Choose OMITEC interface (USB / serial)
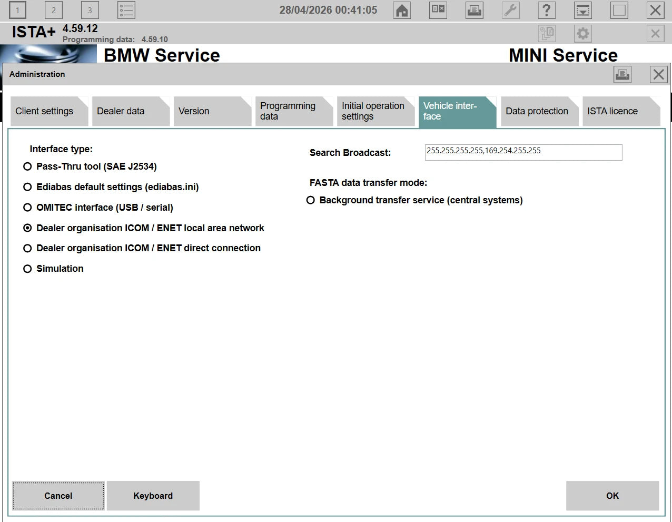Screen dimensions: 672x522 click(98, 208)
